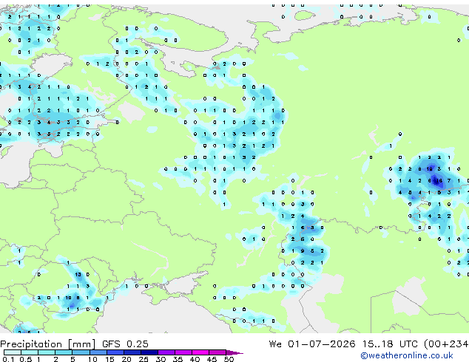Click the 10–15 mm legend color
The height and width of the screenshot is (362, 469).
click(98, 352)
